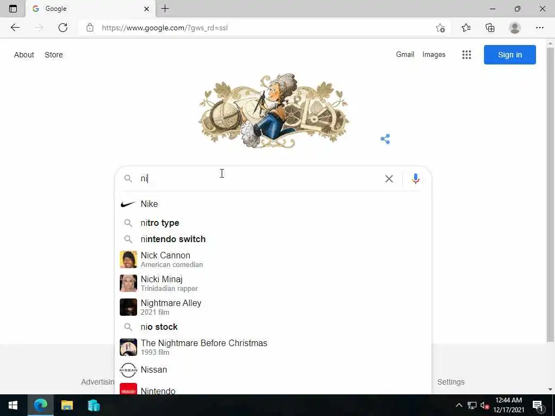Open the Google apps grid

467,55
